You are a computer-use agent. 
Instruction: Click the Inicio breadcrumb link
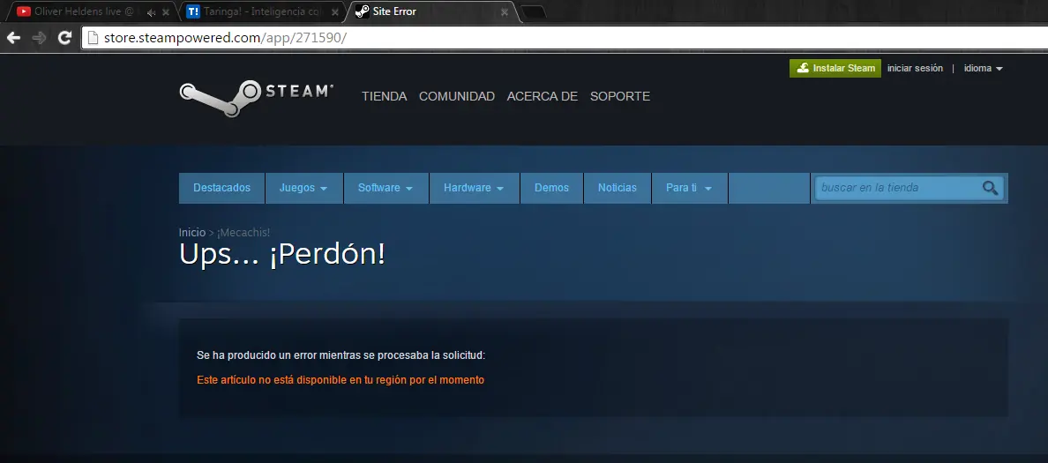191,233
